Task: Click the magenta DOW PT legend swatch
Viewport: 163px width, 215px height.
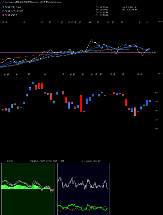Action: point(3,15)
